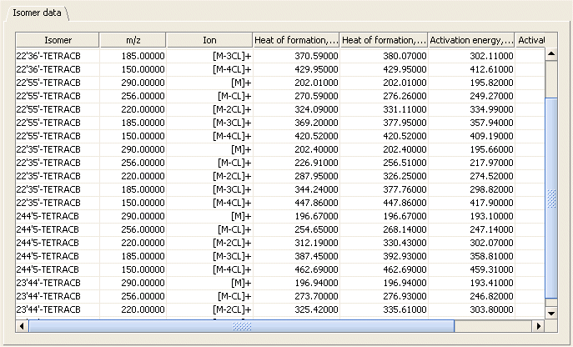Image resolution: width=573 pixels, height=347 pixels.
Task: Click the horizontal scrollbar right arrow
Action: 536,326
